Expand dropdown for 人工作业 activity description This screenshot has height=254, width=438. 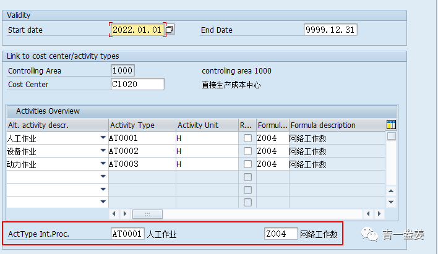point(103,137)
